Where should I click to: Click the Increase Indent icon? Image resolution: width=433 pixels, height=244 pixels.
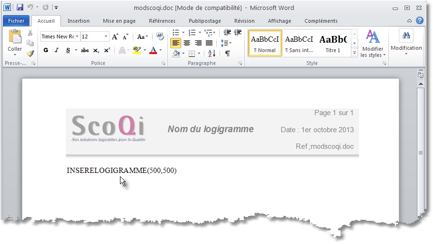coord(238,33)
